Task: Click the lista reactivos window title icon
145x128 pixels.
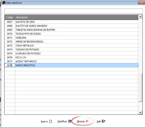Action: pos(4,3)
